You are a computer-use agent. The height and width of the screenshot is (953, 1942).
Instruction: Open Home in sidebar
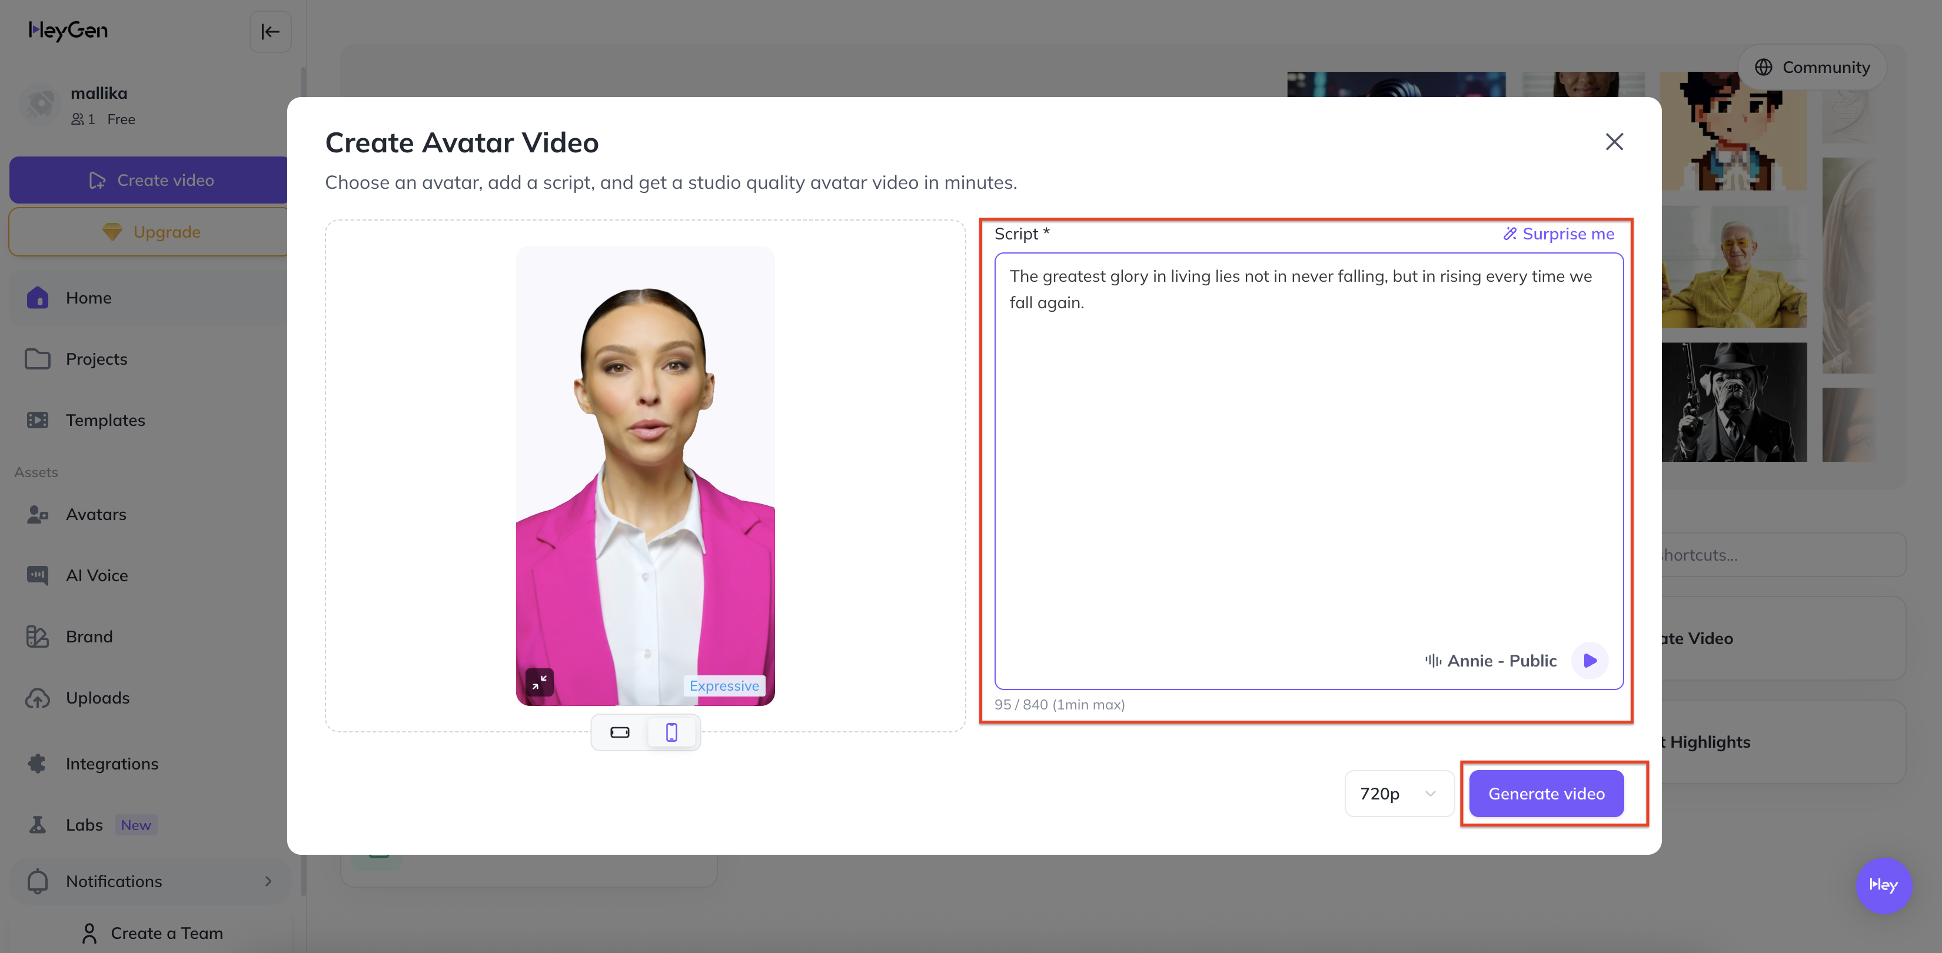click(88, 298)
